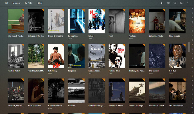Open the Godzilla poster
The width and height of the screenshot is (194, 114).
[76, 91]
